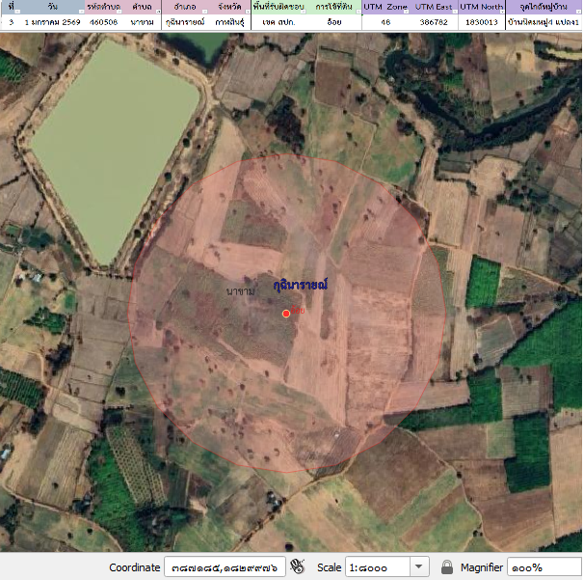Select the UTM East column header

(434, 7)
